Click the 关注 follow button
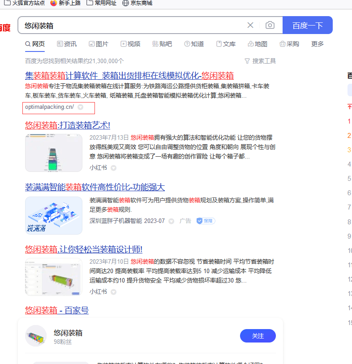The image size is (352, 364). coord(258,336)
